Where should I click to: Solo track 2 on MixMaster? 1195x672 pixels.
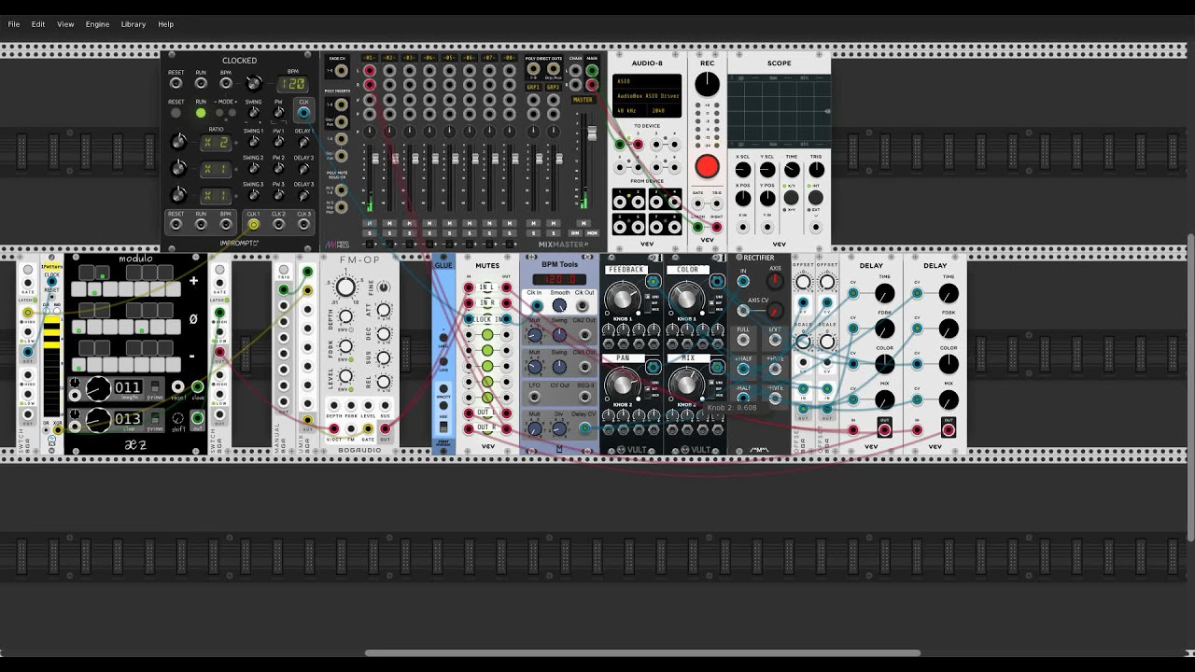(x=389, y=232)
